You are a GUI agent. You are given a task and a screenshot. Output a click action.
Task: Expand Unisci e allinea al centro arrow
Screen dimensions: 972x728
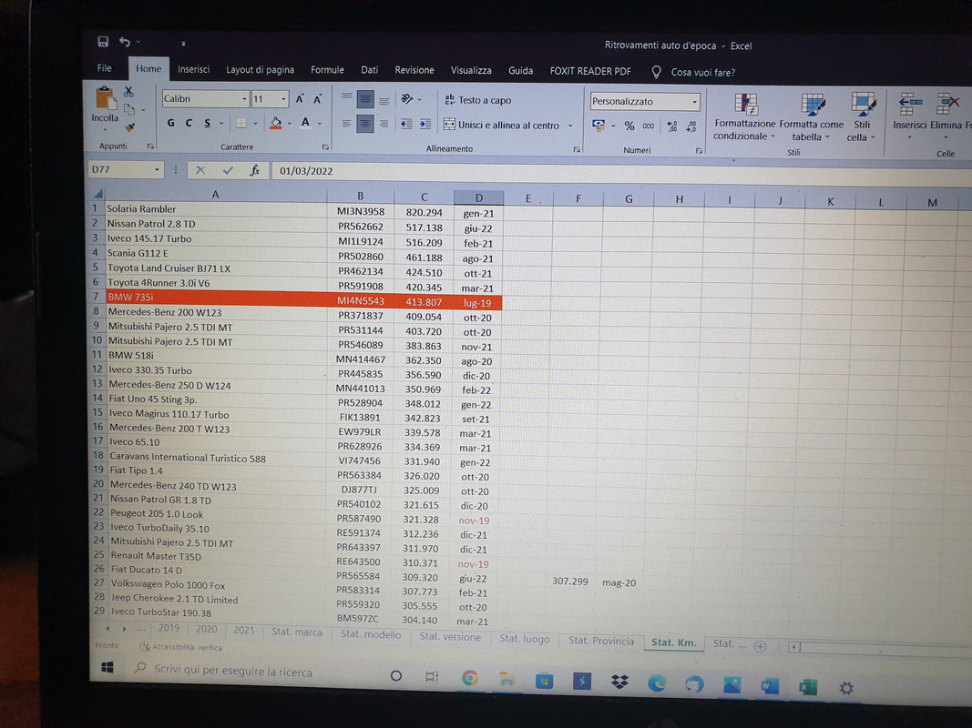[x=570, y=126]
